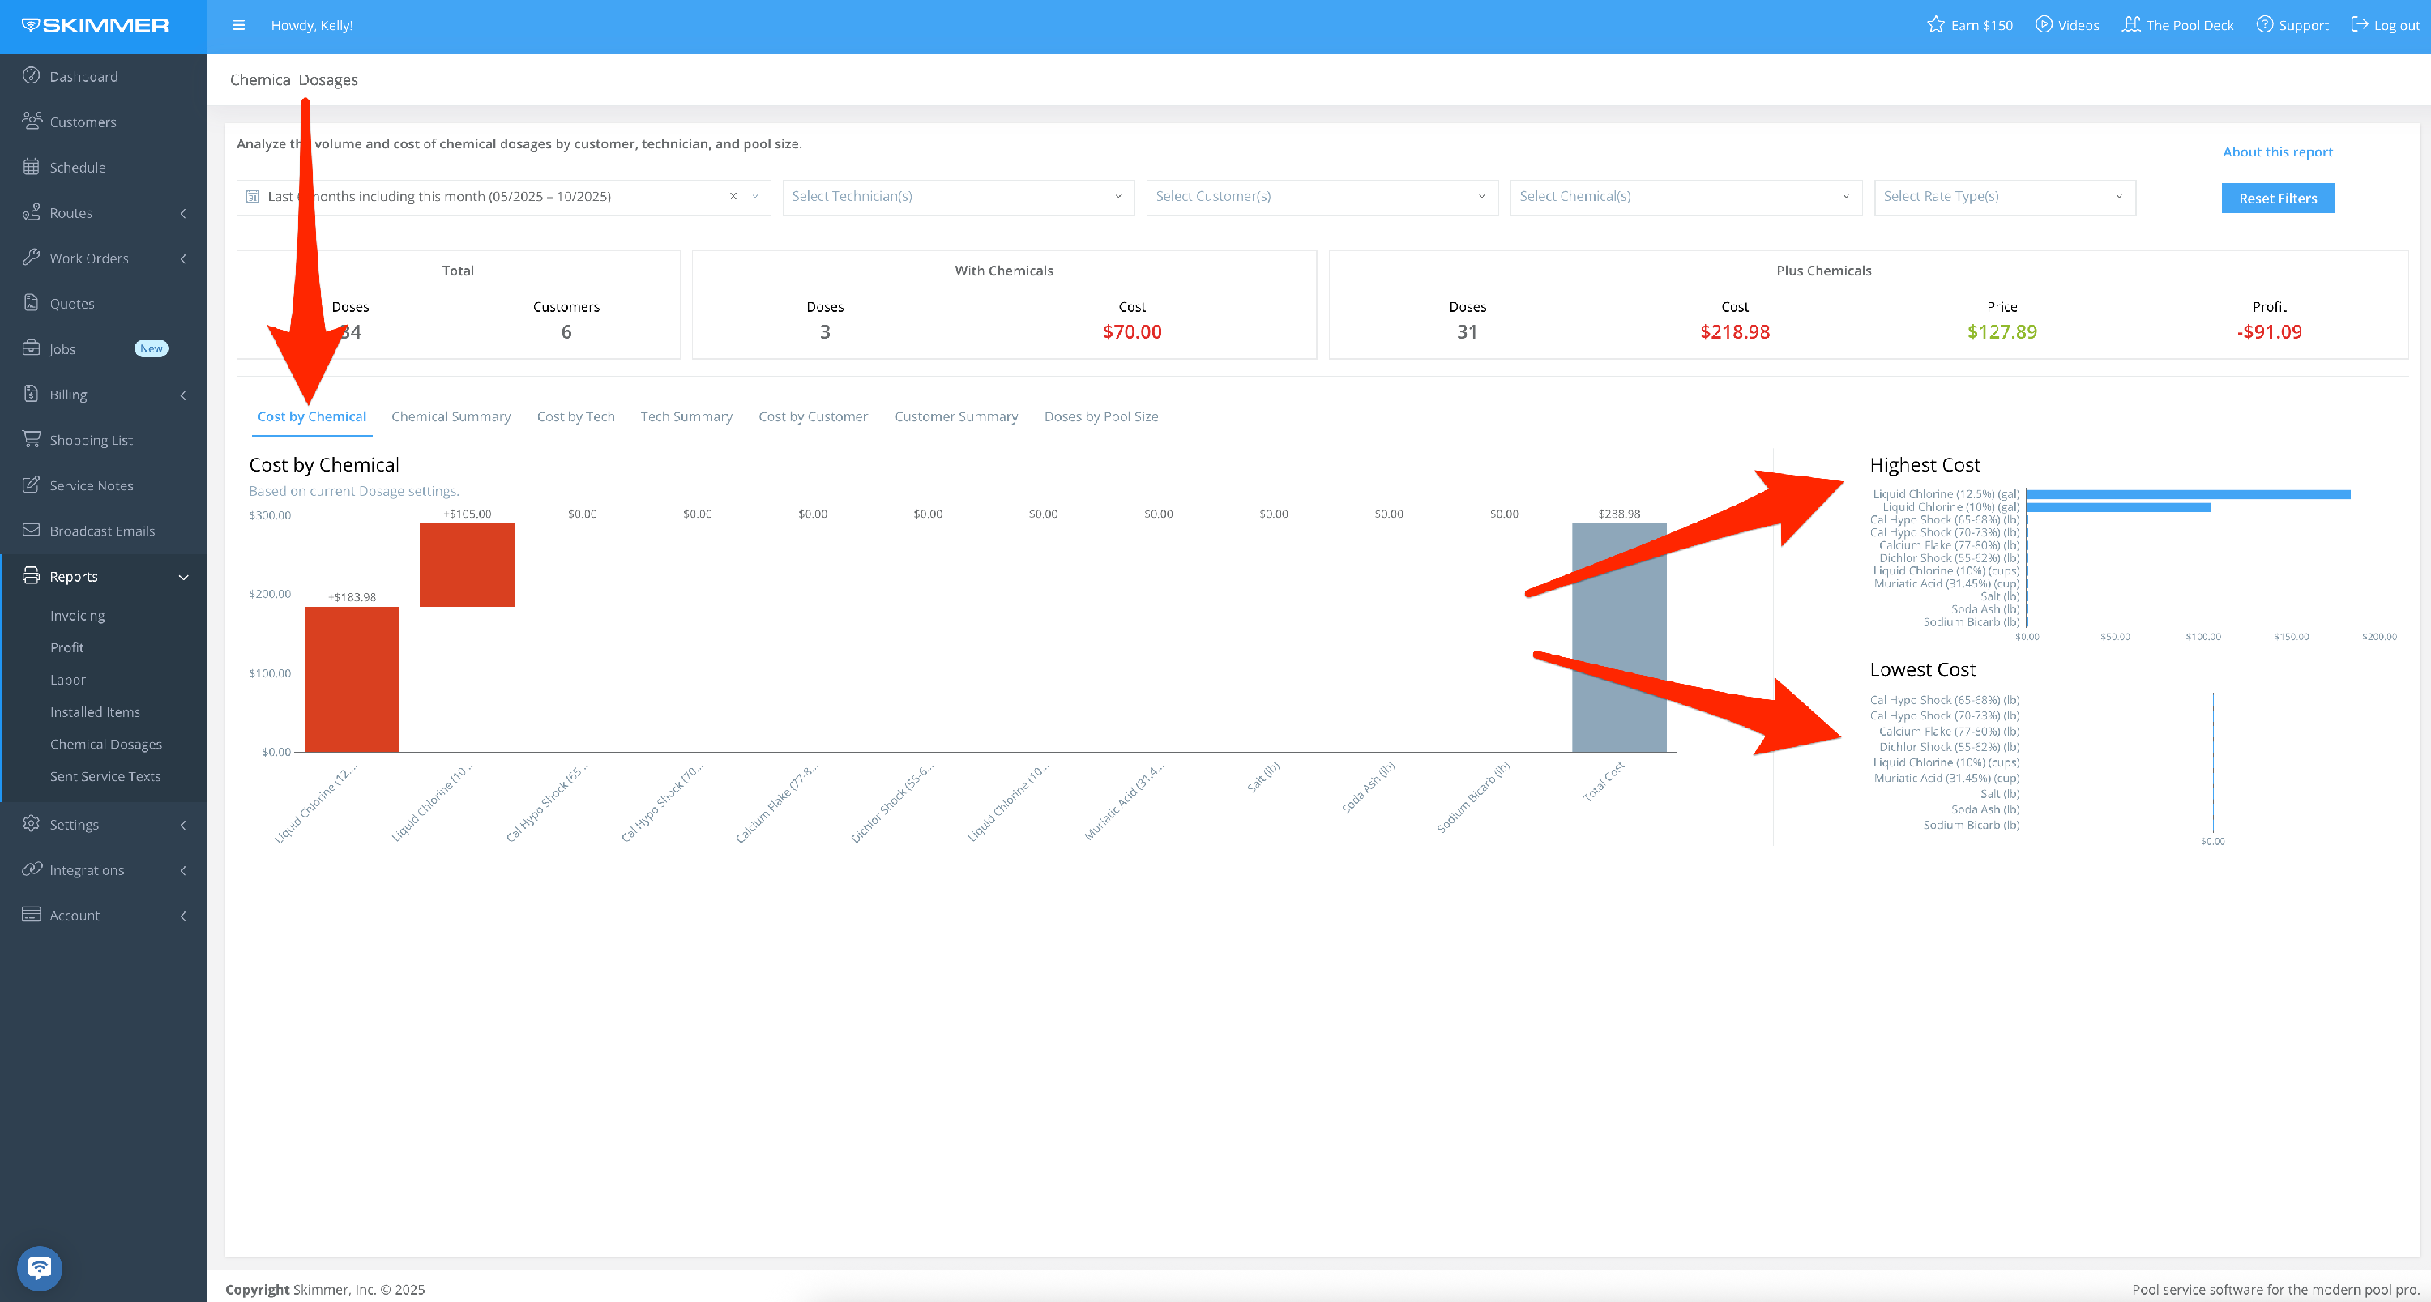2431x1302 pixels.
Task: Open the Select Chemical(s) dropdown
Action: [x=1685, y=196]
